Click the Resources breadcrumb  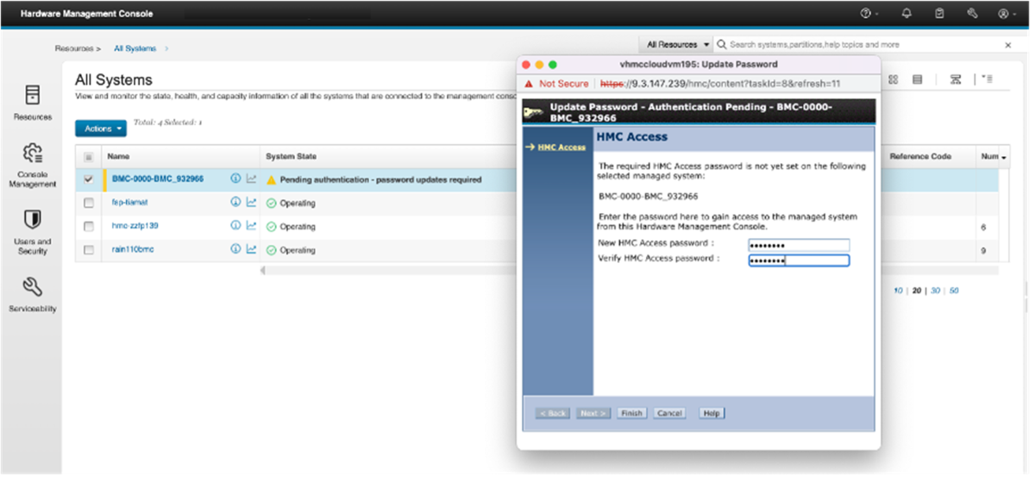[74, 49]
